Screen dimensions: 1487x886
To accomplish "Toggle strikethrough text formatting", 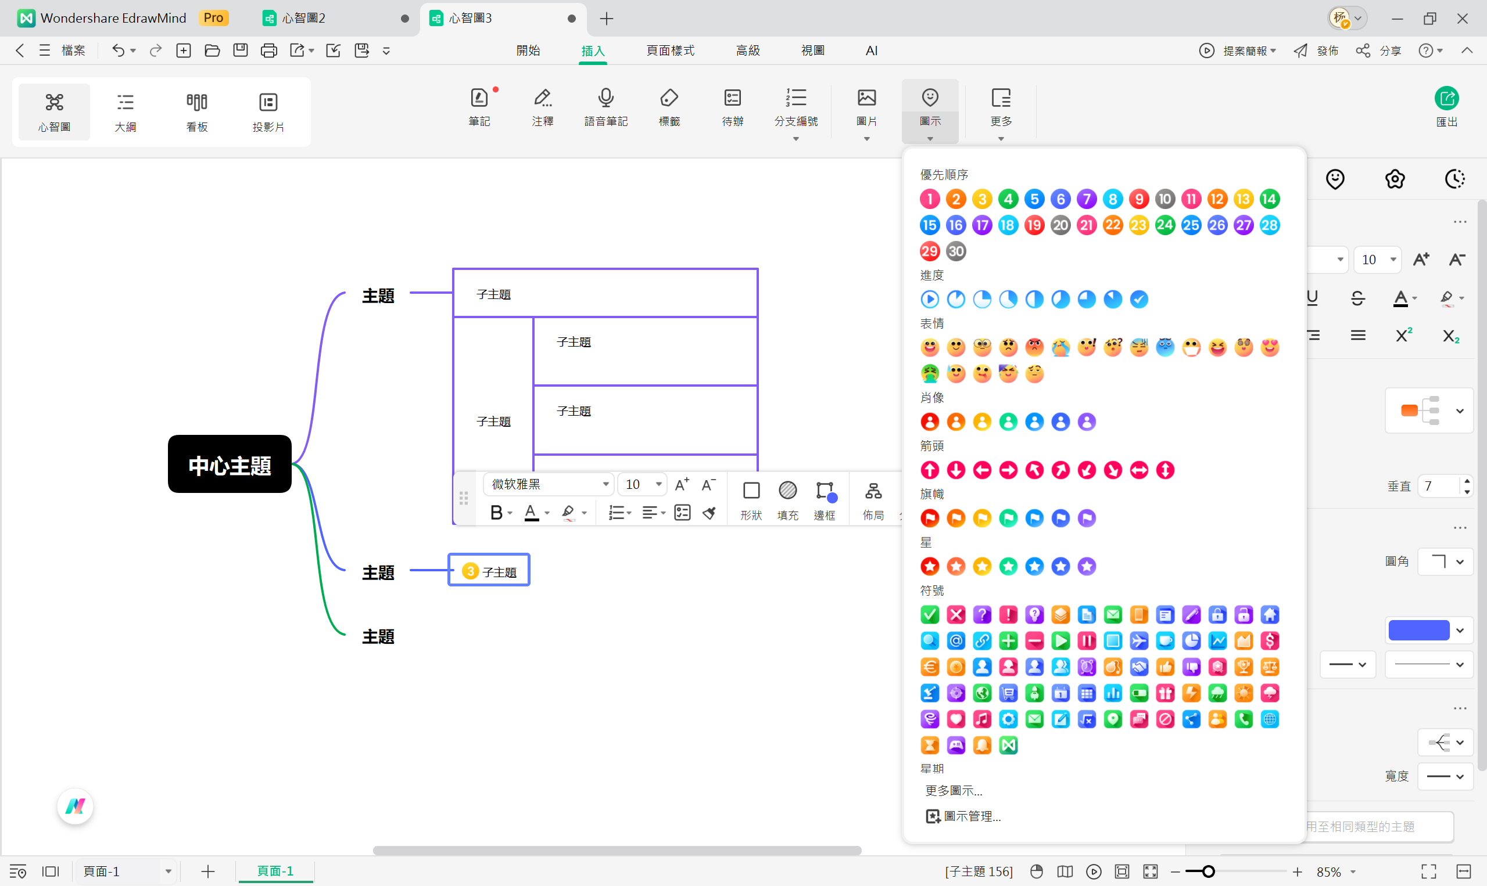I will click(1357, 298).
